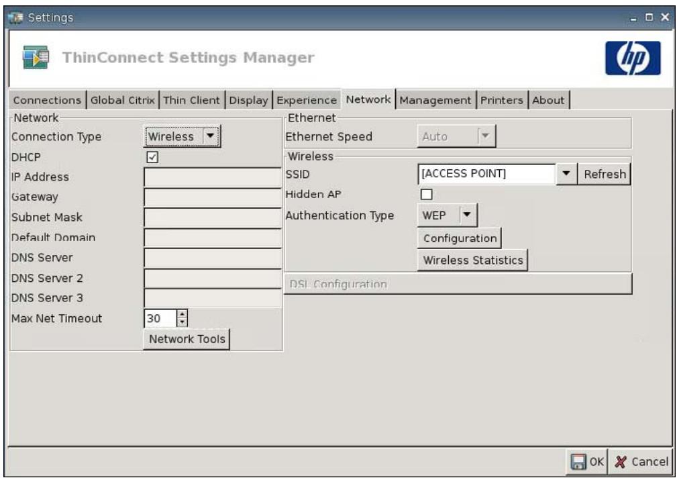Click the 'Connection Type' label
The image size is (677, 480).
tap(56, 136)
